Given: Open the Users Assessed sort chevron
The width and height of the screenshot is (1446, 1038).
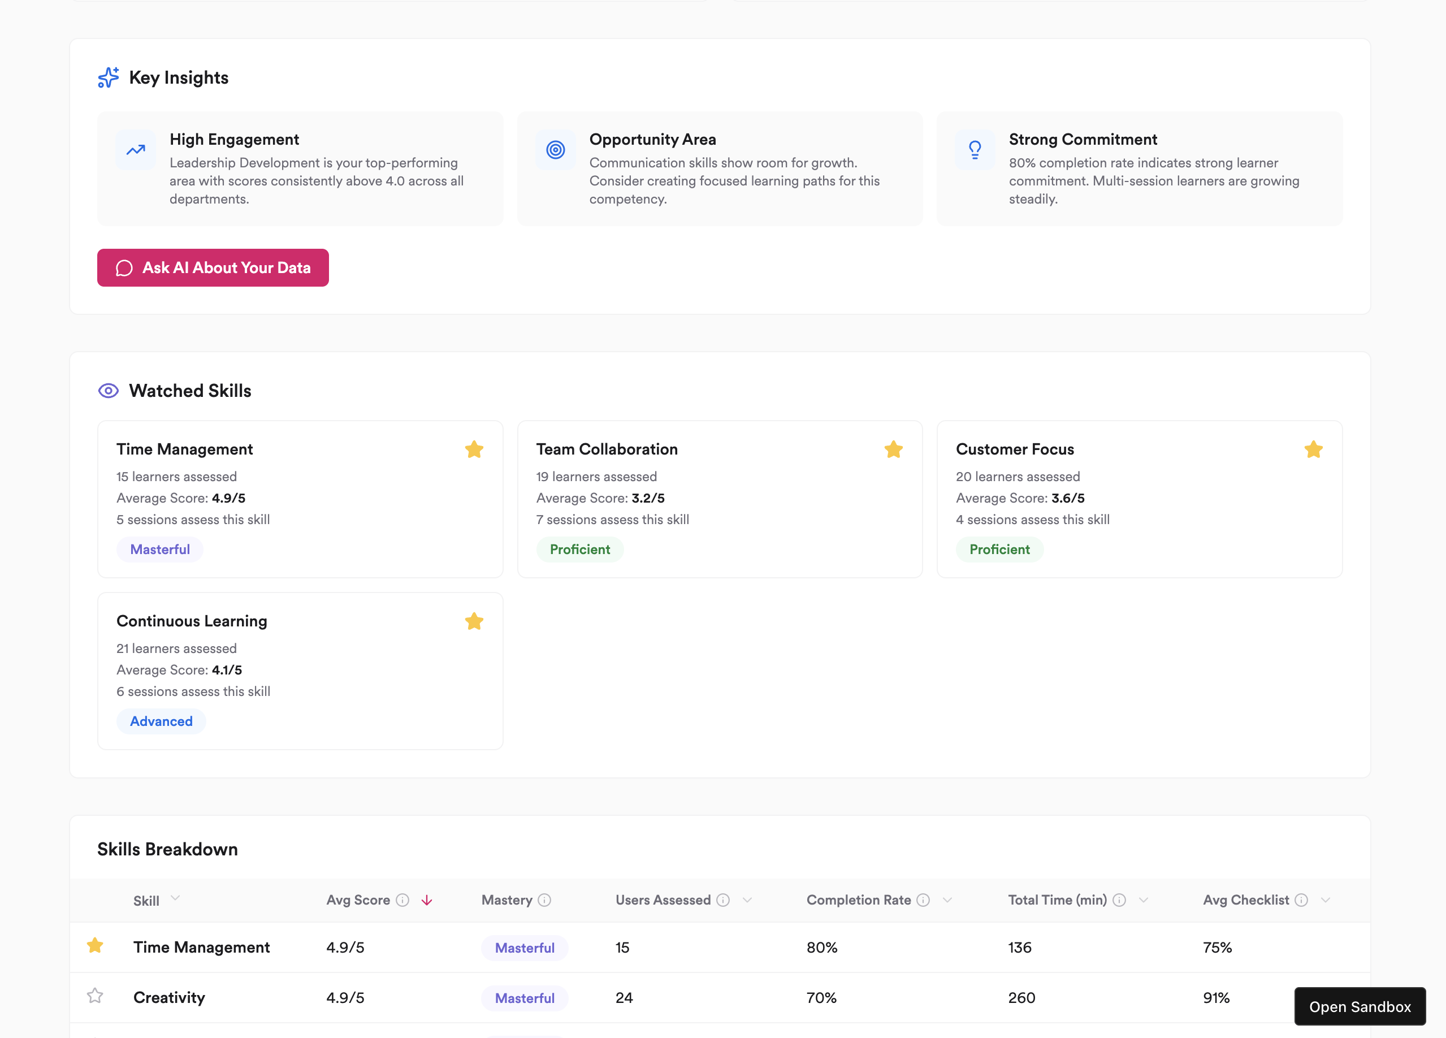Looking at the screenshot, I should click(x=747, y=899).
